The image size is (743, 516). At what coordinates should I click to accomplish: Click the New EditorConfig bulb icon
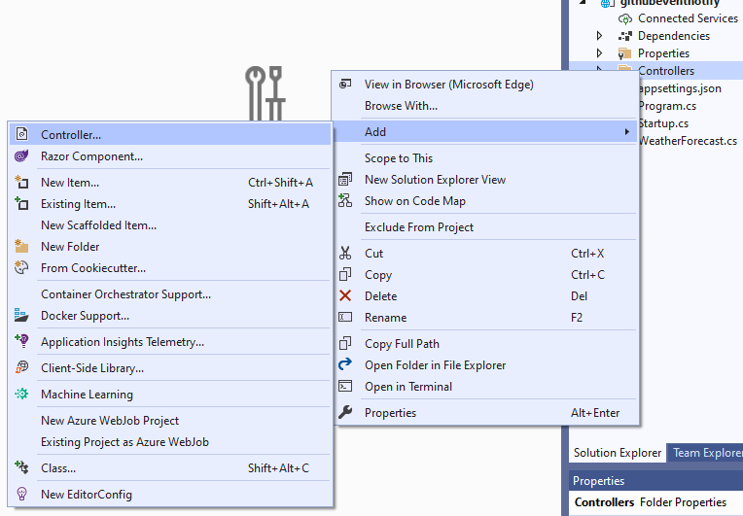coord(21,494)
